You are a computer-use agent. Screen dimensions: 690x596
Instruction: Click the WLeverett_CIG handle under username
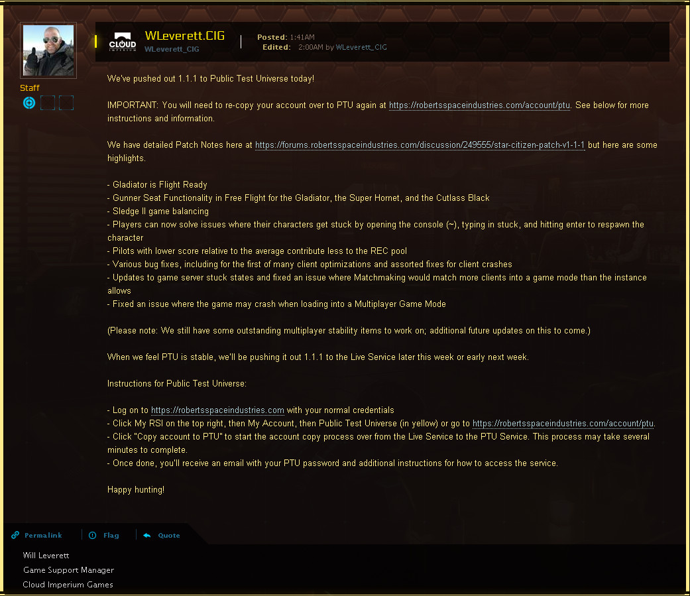click(172, 49)
